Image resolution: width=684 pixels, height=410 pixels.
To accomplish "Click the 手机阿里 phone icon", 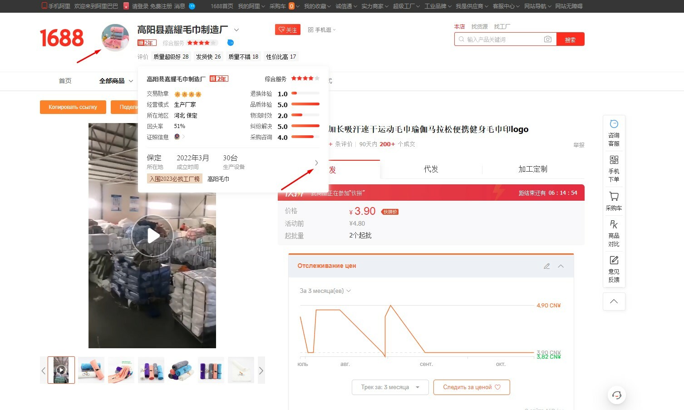I will point(44,6).
